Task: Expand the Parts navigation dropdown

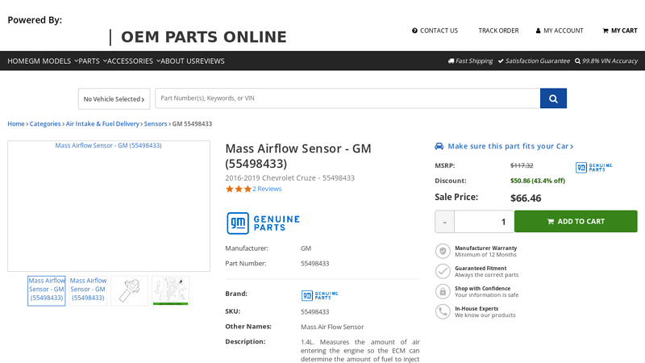Action: point(93,61)
